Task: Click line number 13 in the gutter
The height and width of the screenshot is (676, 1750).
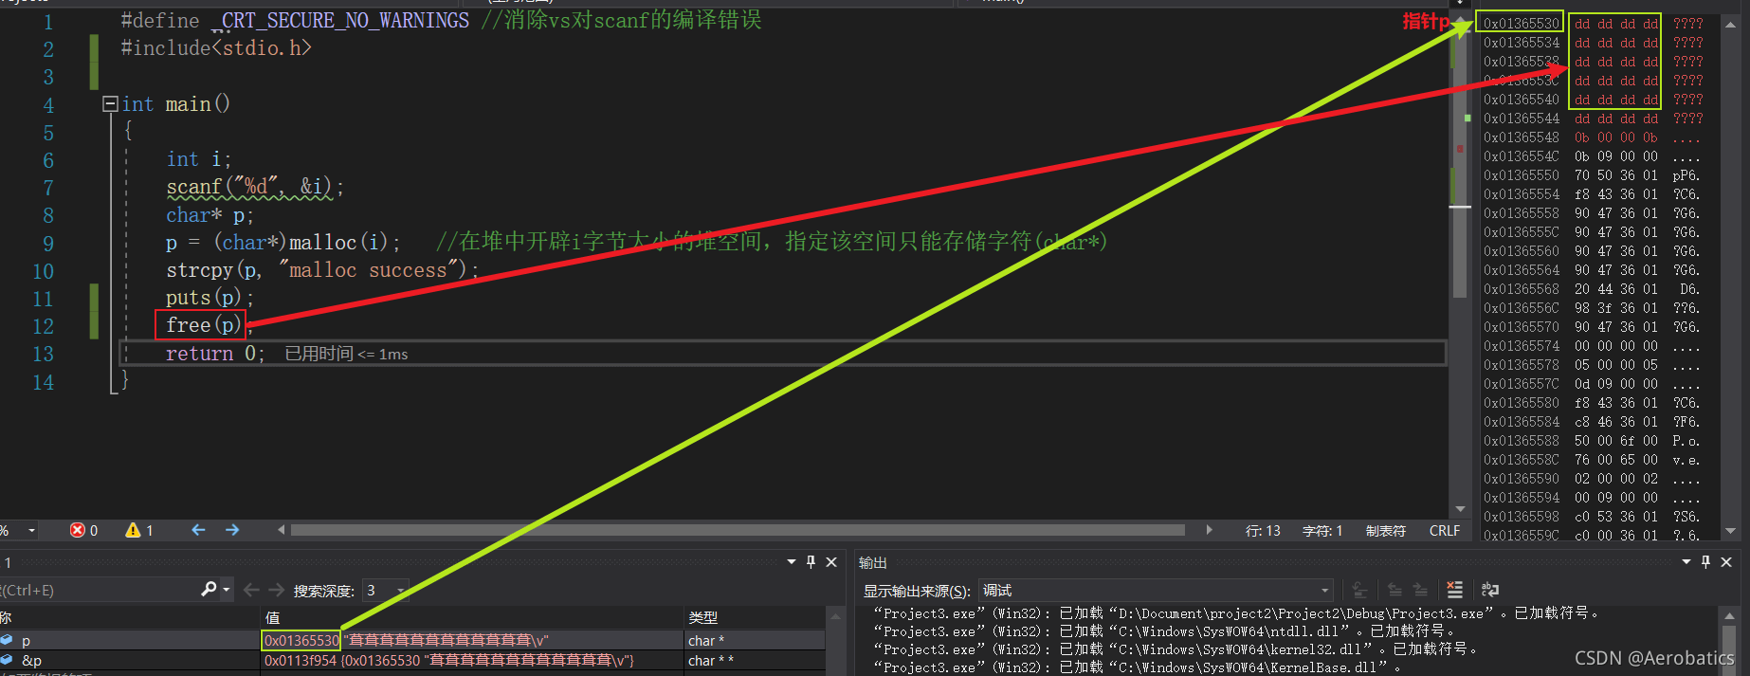Action: tap(44, 355)
